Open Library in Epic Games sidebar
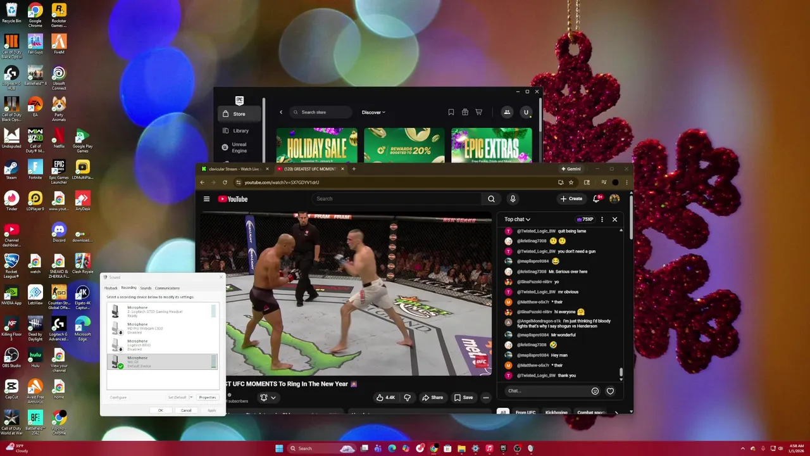 point(240,130)
